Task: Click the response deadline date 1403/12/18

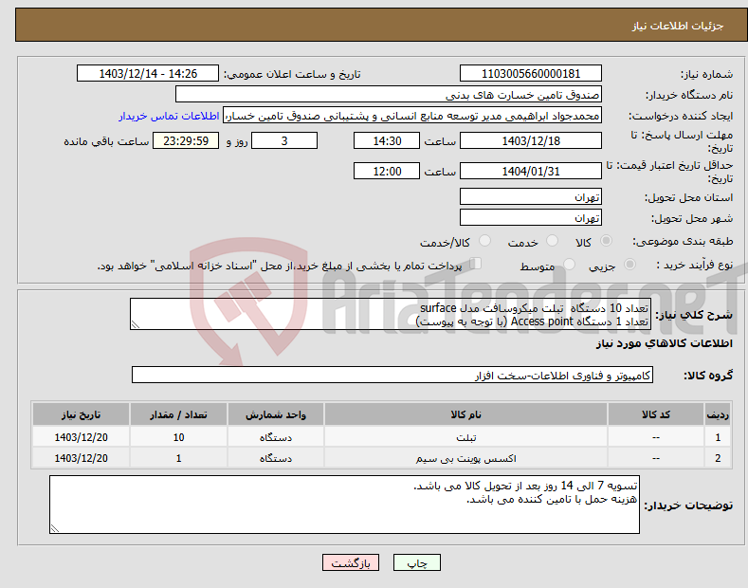Action: 531,140
